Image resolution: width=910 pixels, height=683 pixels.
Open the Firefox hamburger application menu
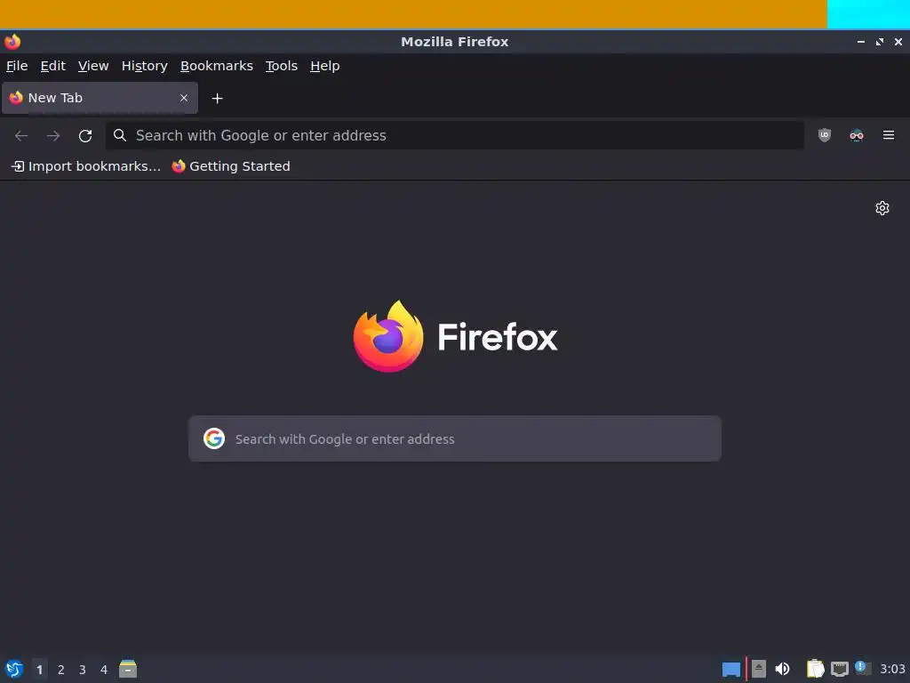click(x=888, y=135)
